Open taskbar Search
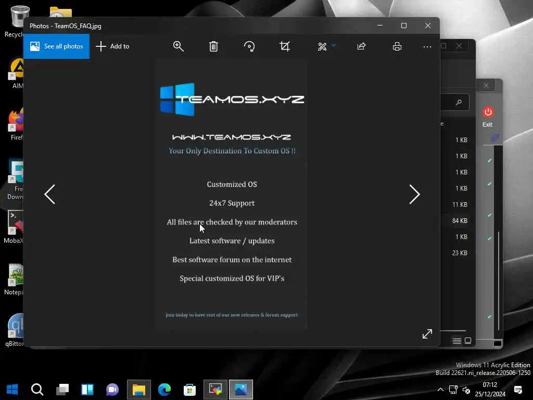The width and height of the screenshot is (533, 400). pyautogui.click(x=37, y=390)
